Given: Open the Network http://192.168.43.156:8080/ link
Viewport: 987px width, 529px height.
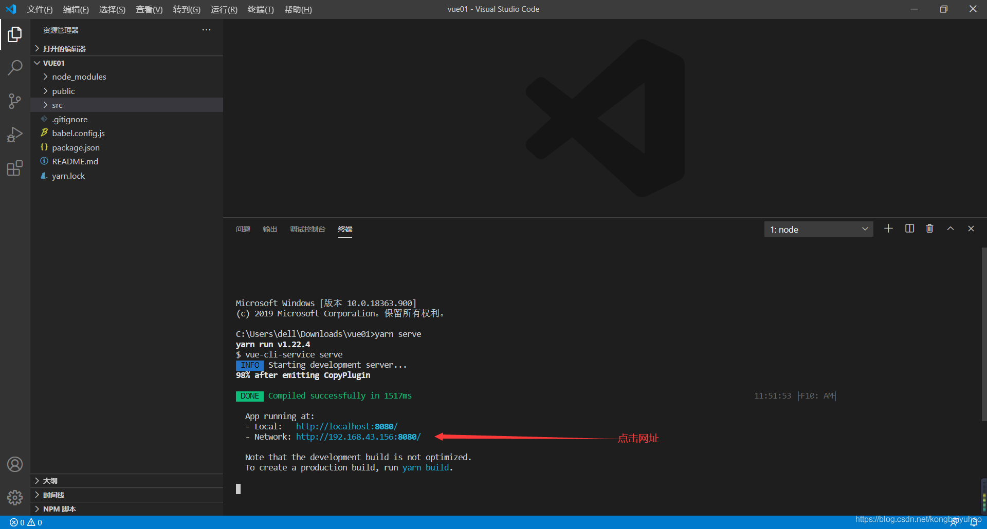Looking at the screenshot, I should [358, 437].
